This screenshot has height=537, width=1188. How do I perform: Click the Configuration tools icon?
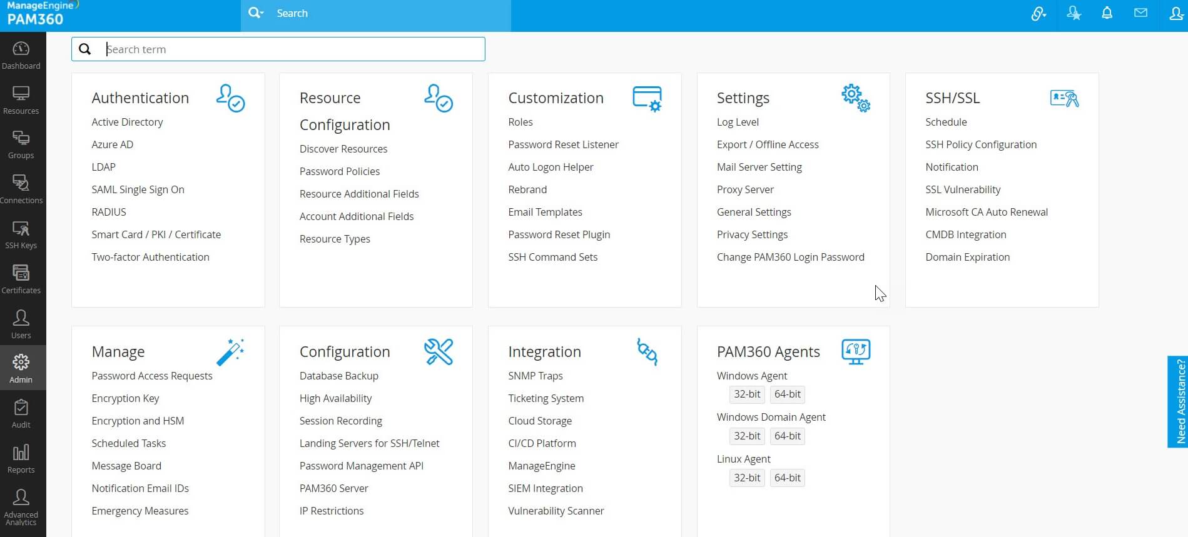pyautogui.click(x=439, y=352)
